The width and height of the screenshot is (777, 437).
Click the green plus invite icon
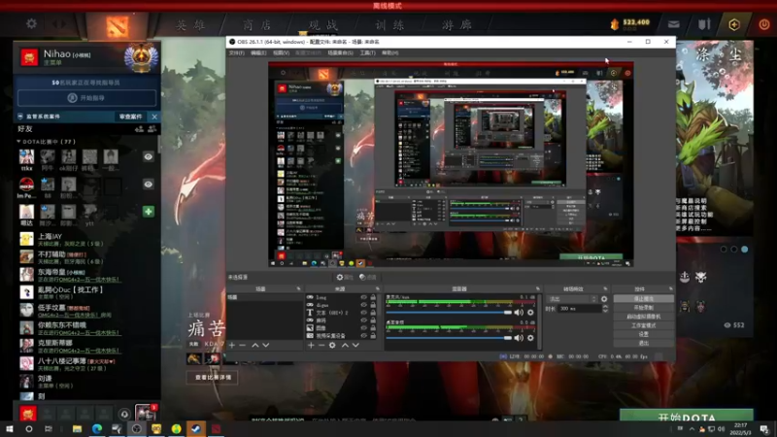coord(148,212)
